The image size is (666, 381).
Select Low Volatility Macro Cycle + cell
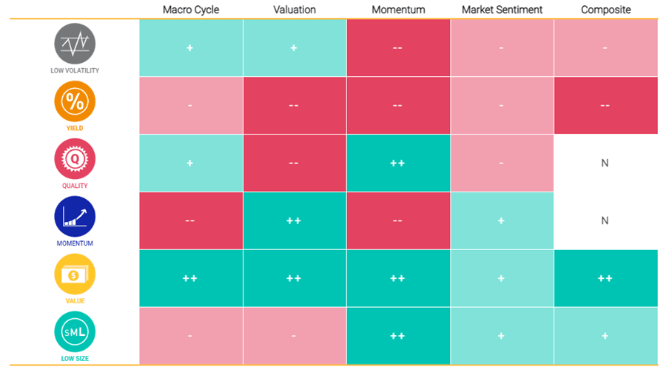[x=191, y=47]
